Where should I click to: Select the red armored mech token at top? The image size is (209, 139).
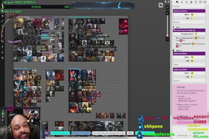pyautogui.click(x=37, y=24)
